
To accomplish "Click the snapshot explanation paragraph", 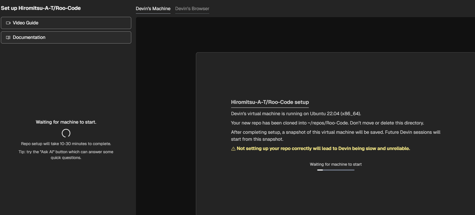I will pyautogui.click(x=336, y=135).
